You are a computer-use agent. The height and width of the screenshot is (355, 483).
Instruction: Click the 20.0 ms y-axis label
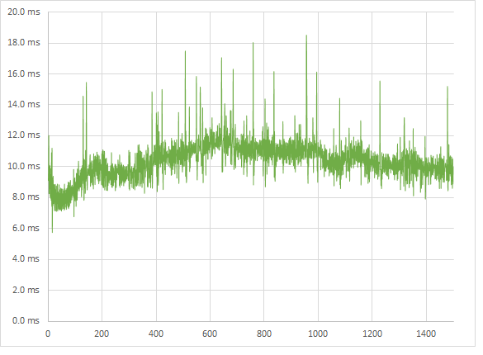(24, 12)
